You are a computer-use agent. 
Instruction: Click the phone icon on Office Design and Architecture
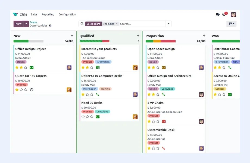[x=164, y=94]
